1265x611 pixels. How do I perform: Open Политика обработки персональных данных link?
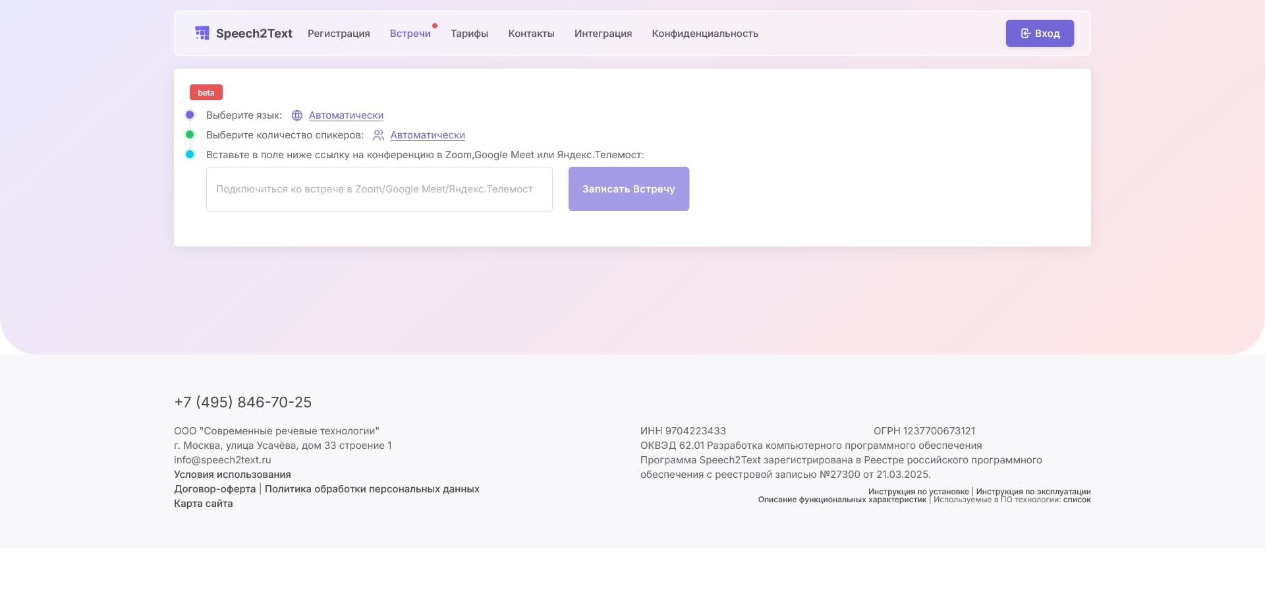372,489
